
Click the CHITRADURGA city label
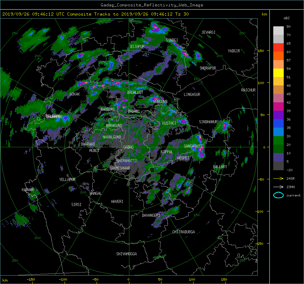183,232
